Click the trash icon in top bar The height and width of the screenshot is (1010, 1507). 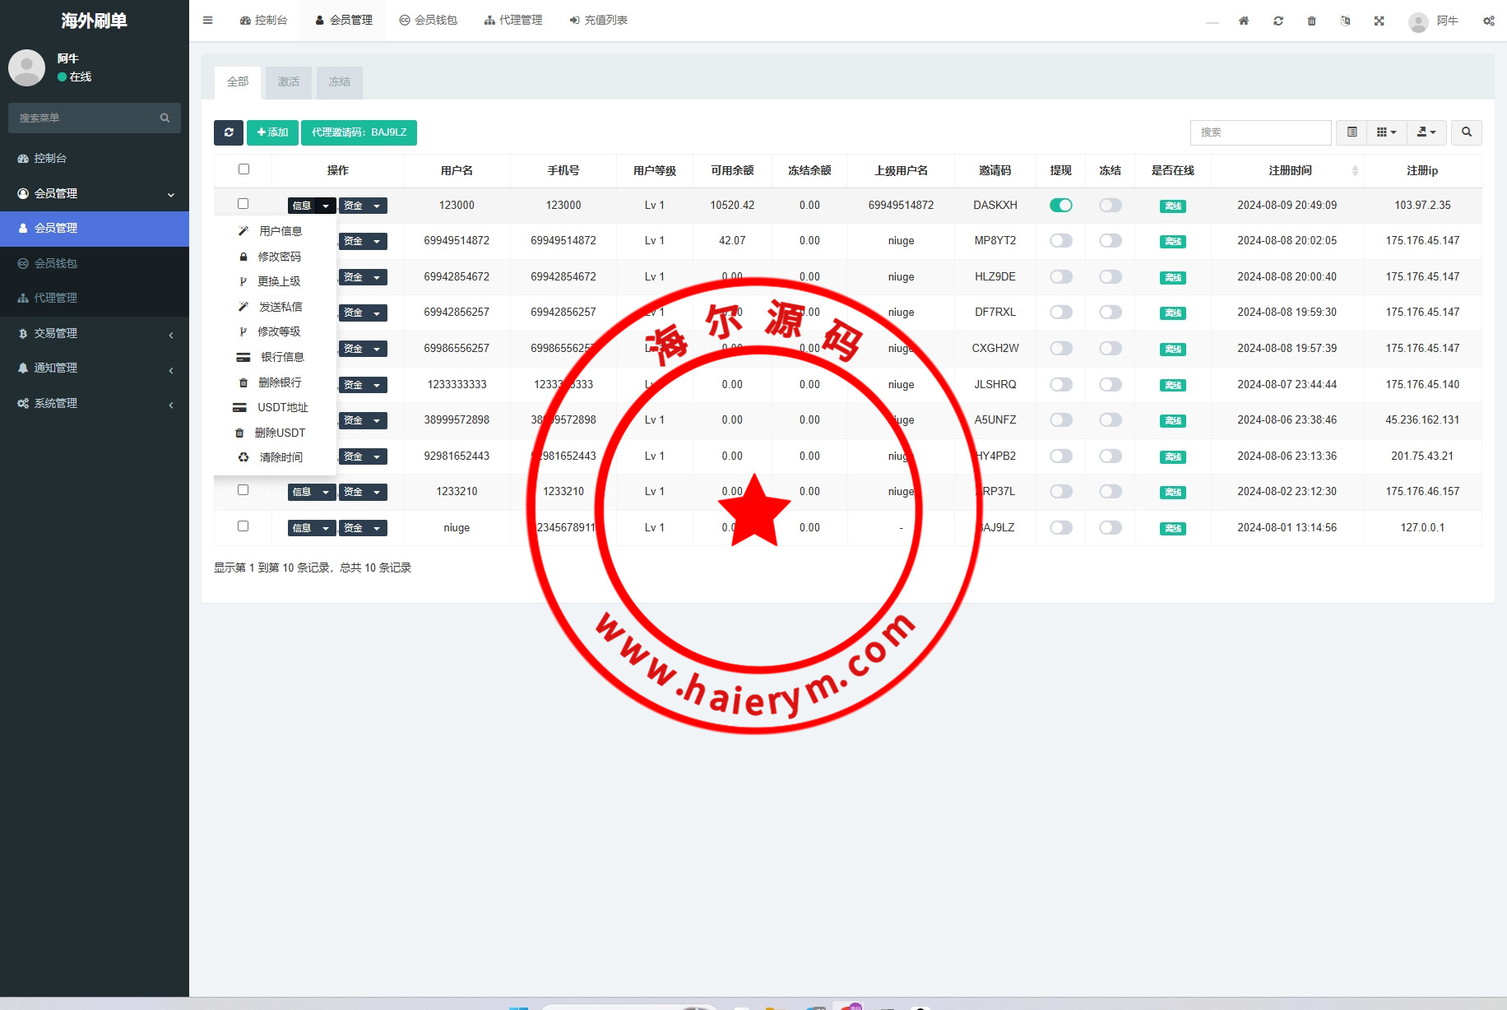[x=1311, y=21]
